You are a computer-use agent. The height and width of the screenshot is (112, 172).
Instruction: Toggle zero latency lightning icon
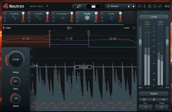click(x=144, y=6)
